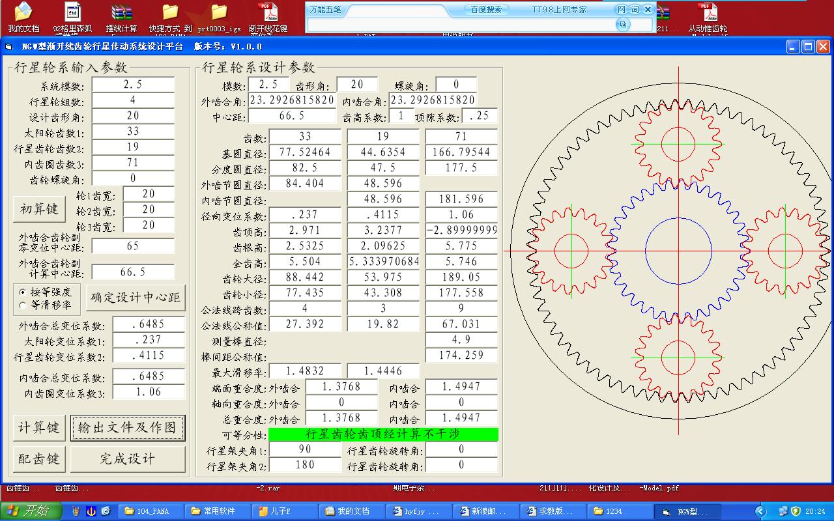Select the 等滑移率 radio option
The image size is (834, 521).
pyautogui.click(x=23, y=305)
